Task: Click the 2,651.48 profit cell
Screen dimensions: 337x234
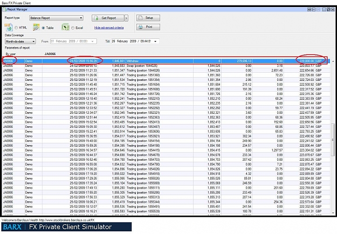Action: 277,71
